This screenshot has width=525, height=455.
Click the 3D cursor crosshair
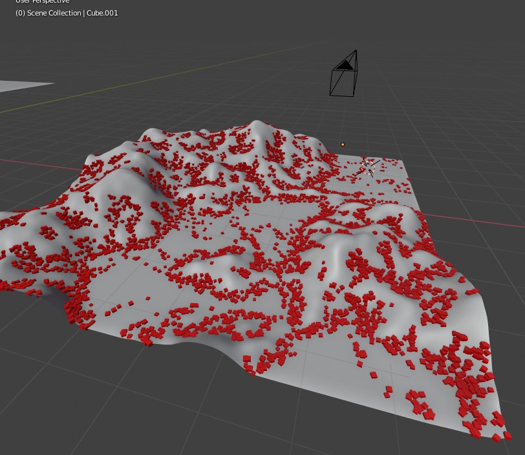tap(368, 167)
